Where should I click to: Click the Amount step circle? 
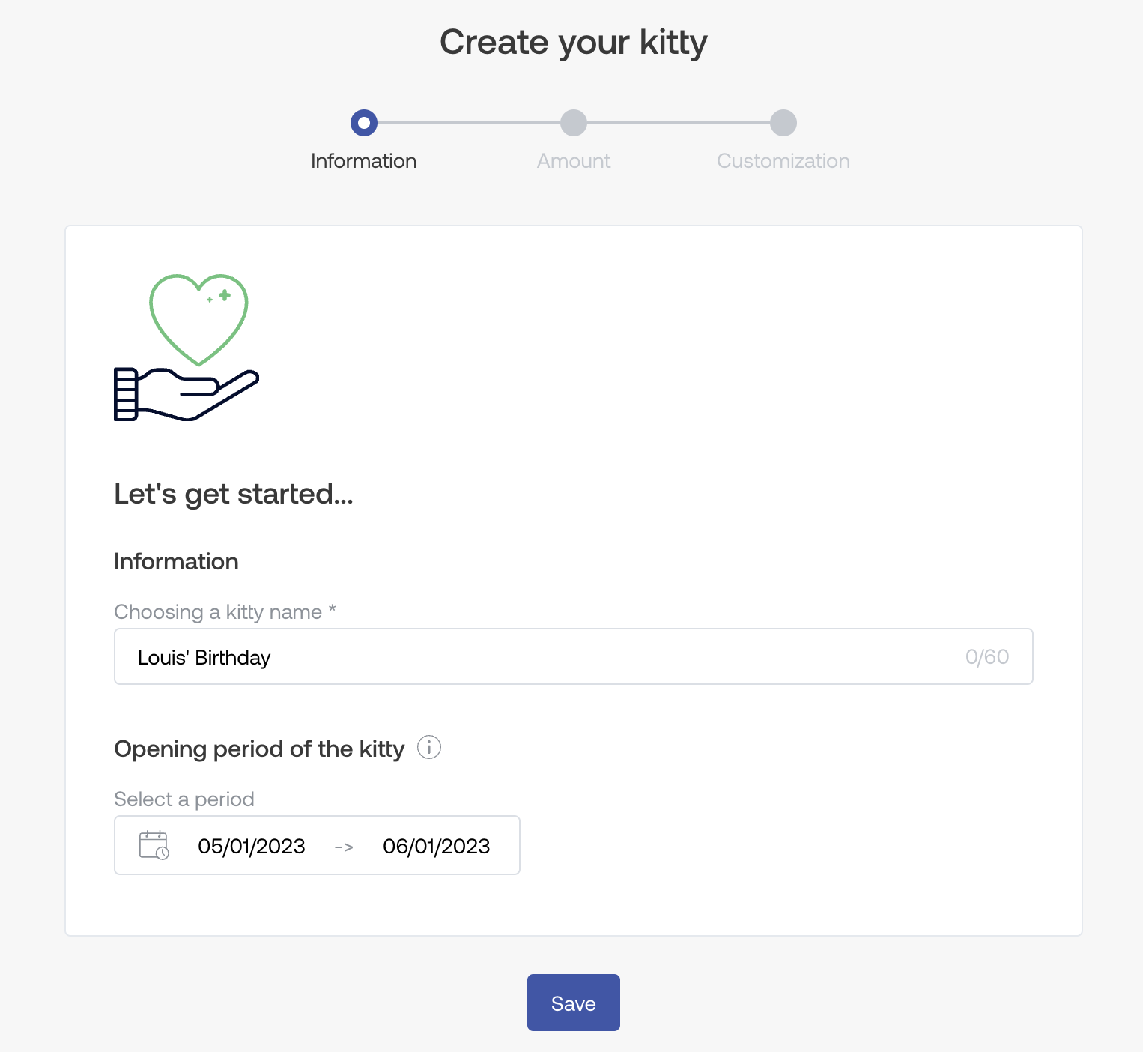574,123
